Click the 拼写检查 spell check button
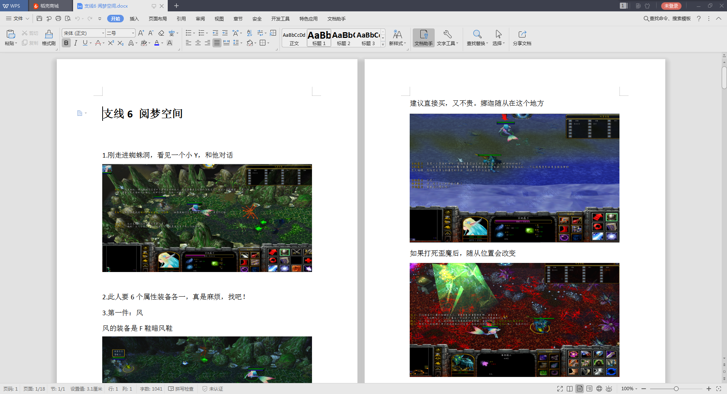The height and width of the screenshot is (394, 727). 181,389
